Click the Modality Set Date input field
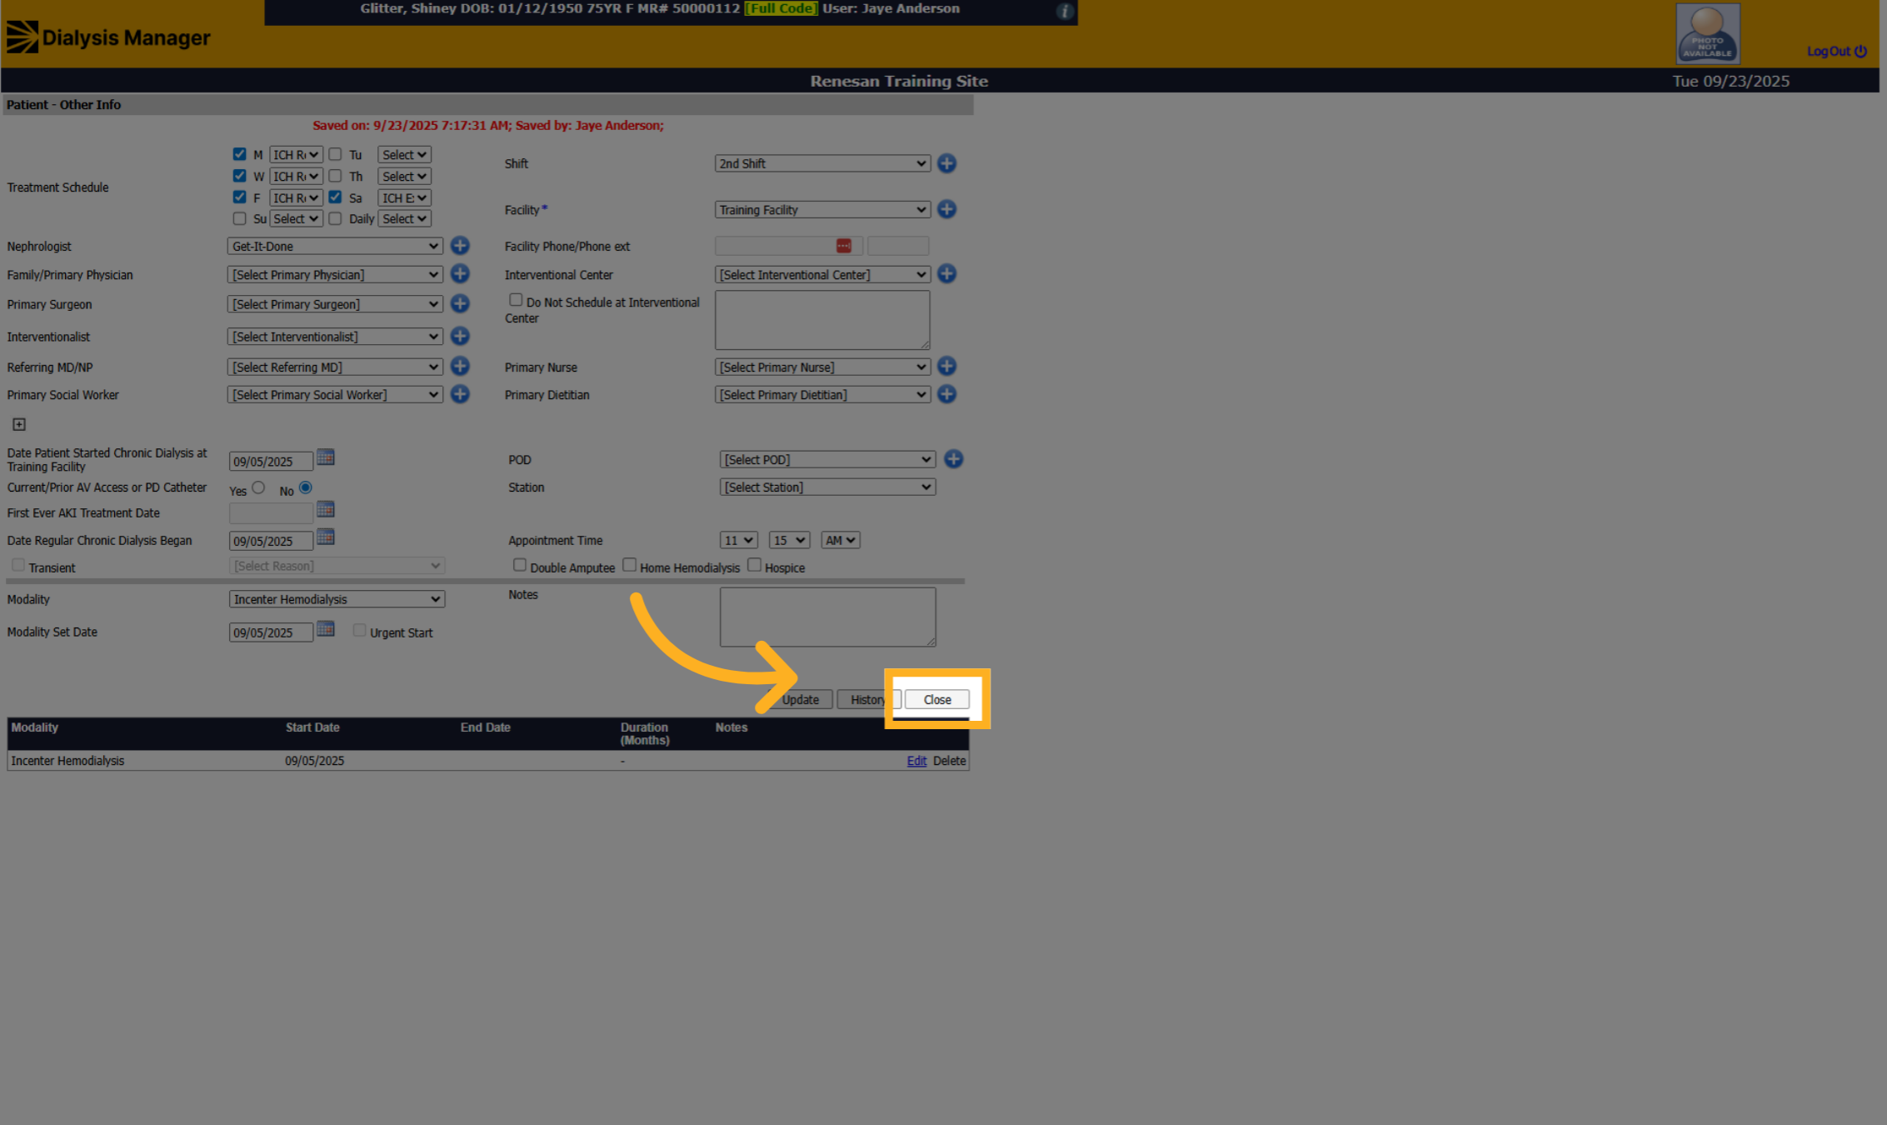This screenshot has height=1125, width=1887. (x=271, y=632)
